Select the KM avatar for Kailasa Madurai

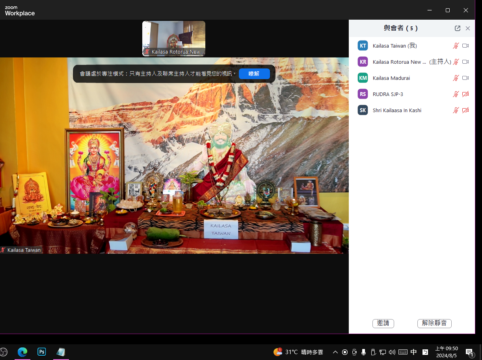point(363,78)
